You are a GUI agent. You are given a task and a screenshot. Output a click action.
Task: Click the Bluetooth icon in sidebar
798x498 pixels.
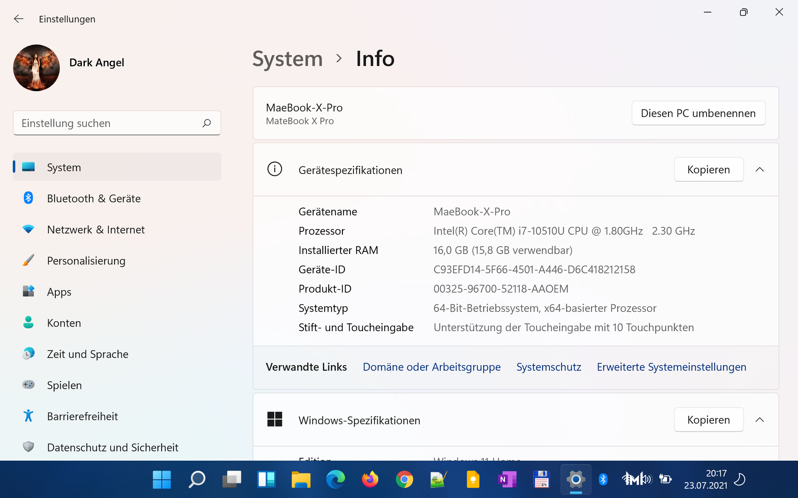pos(28,198)
